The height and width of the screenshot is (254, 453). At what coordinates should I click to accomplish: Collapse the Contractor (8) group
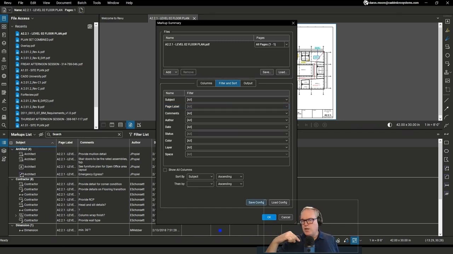tap(12, 179)
